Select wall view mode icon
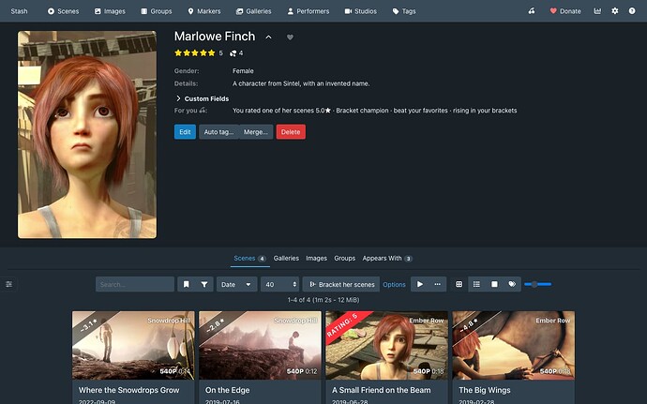The height and width of the screenshot is (404, 647). (x=494, y=284)
